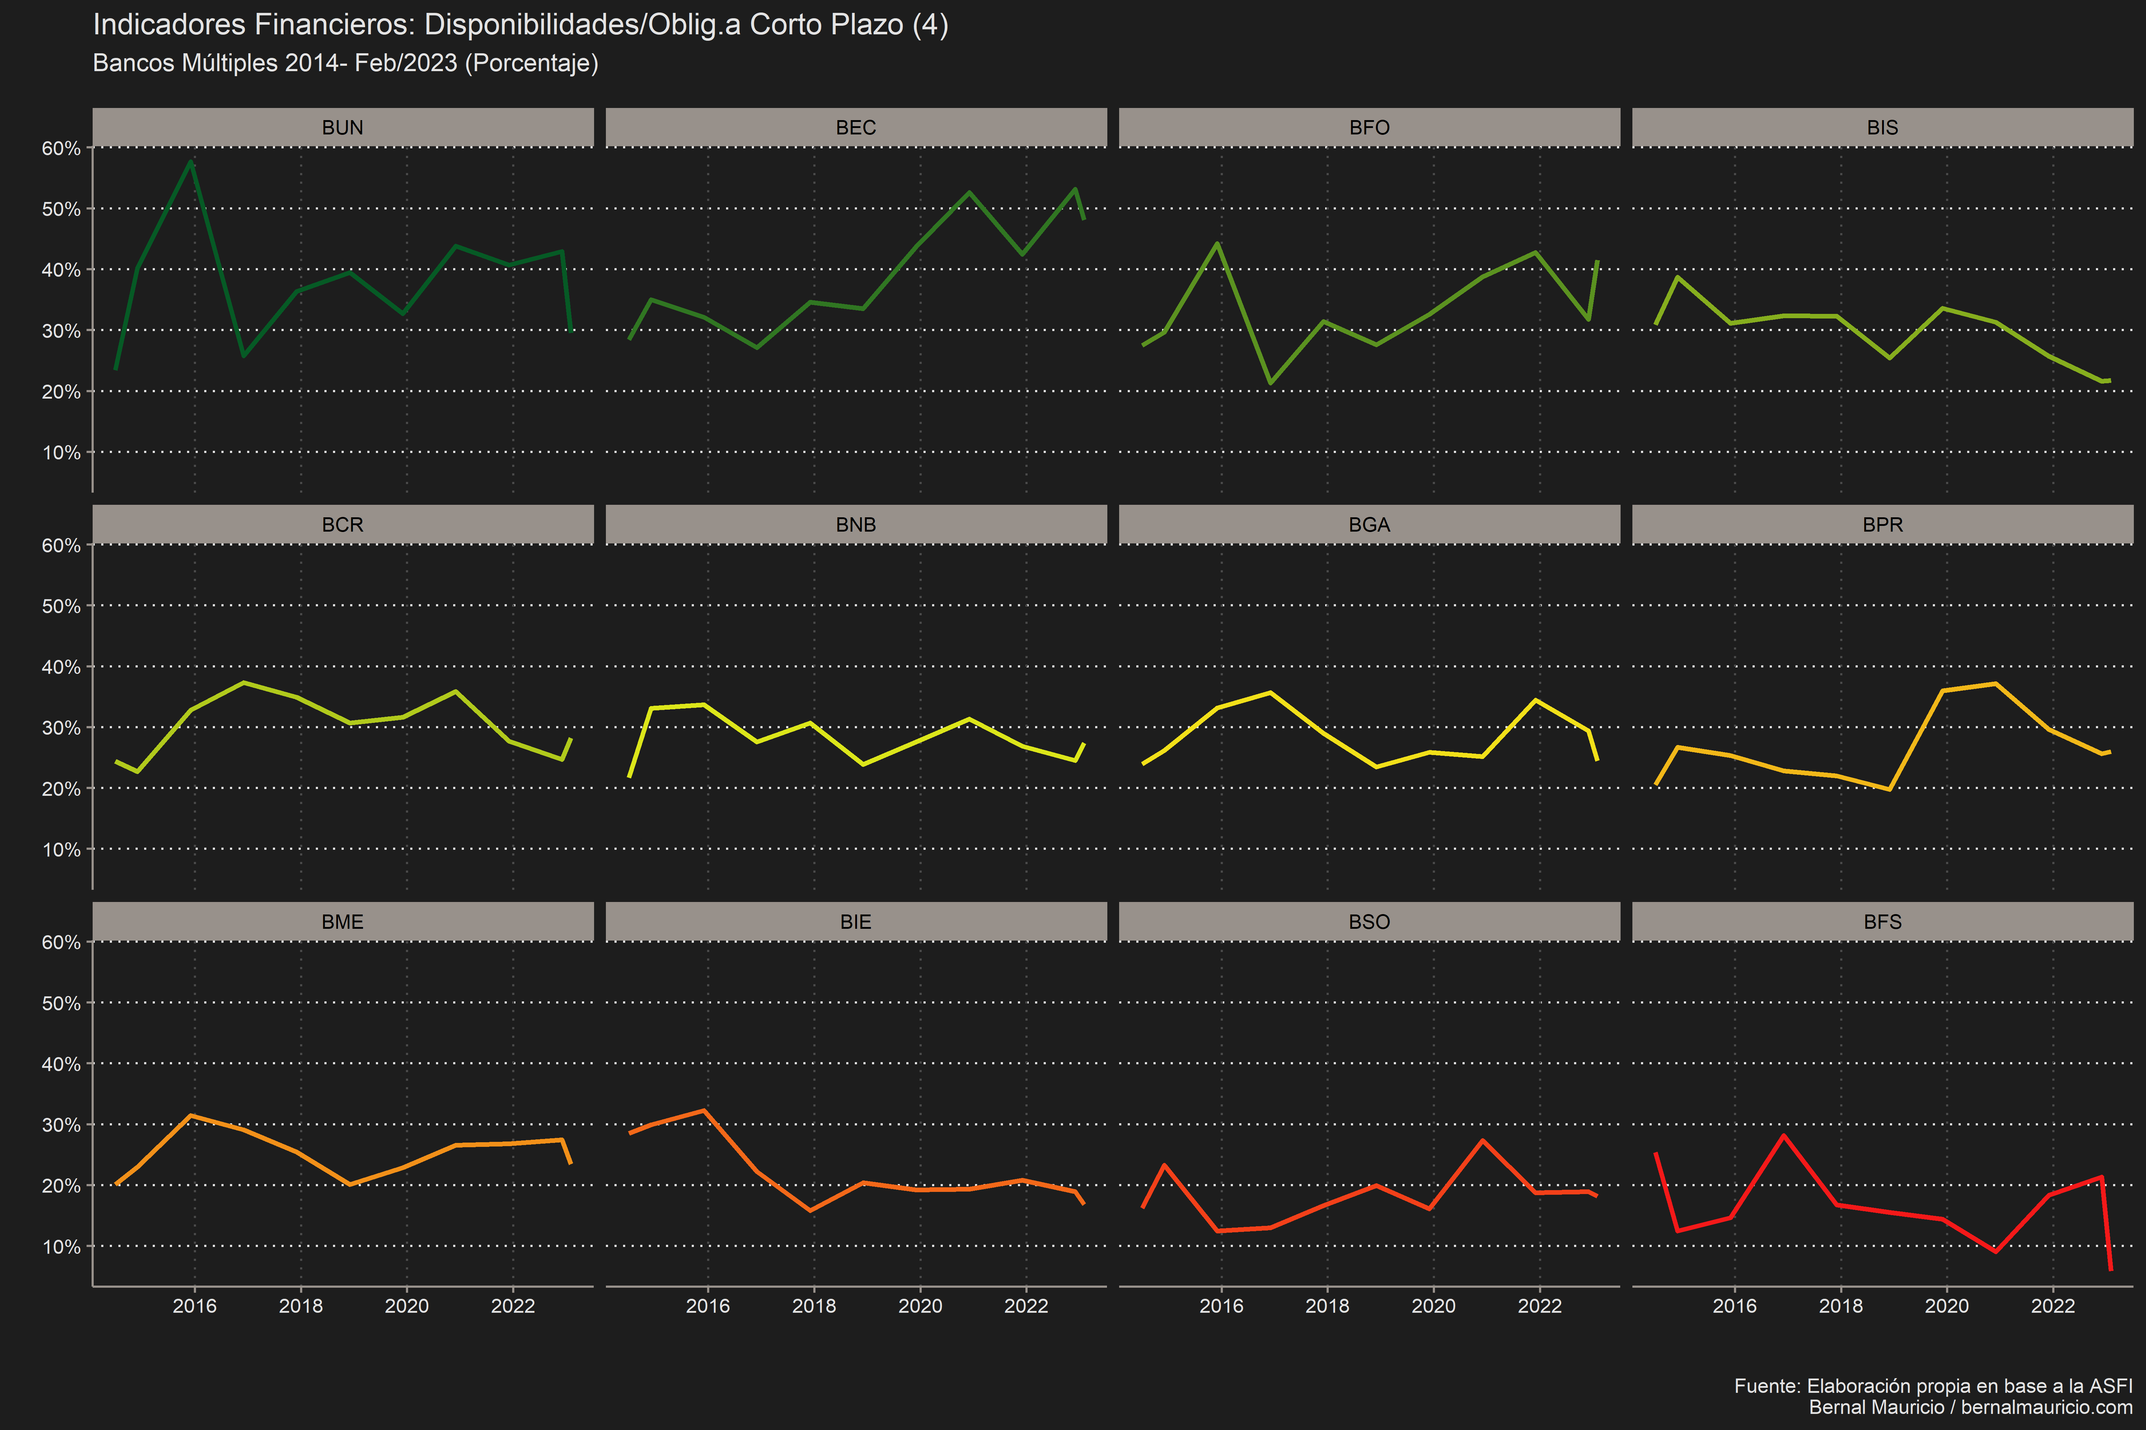Click the 2016 peak of the BFO line
Image resolution: width=2146 pixels, height=1430 pixels.
click(x=1217, y=243)
